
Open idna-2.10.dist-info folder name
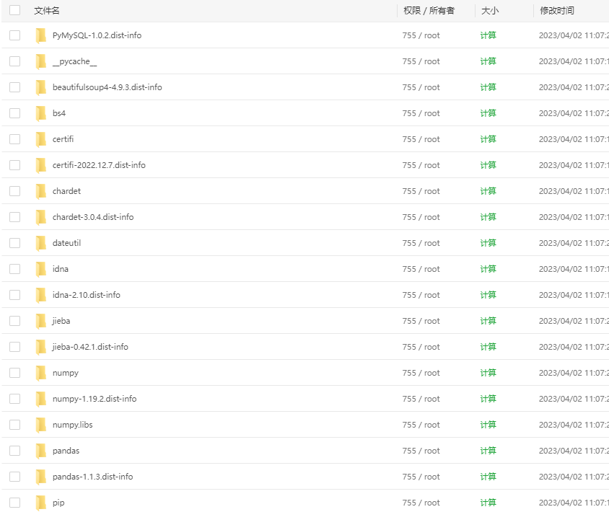[x=86, y=295]
